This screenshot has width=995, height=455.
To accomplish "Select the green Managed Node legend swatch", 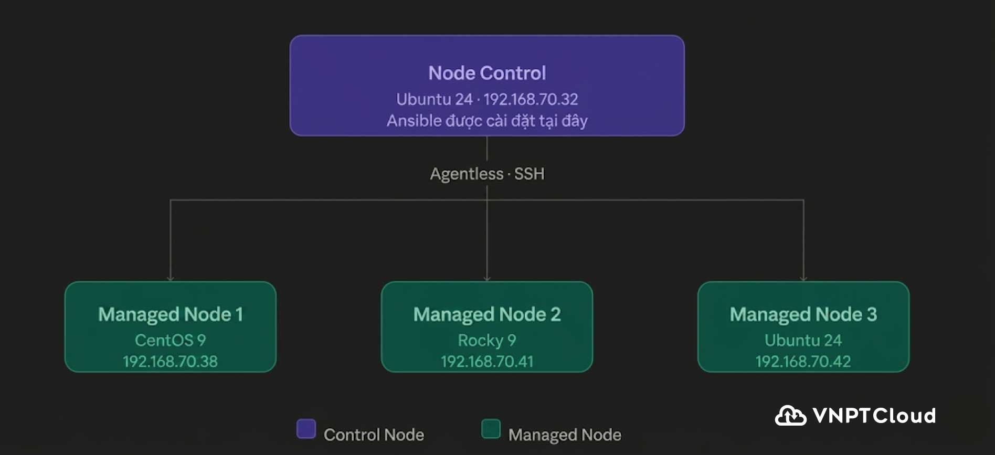I will pyautogui.click(x=491, y=429).
